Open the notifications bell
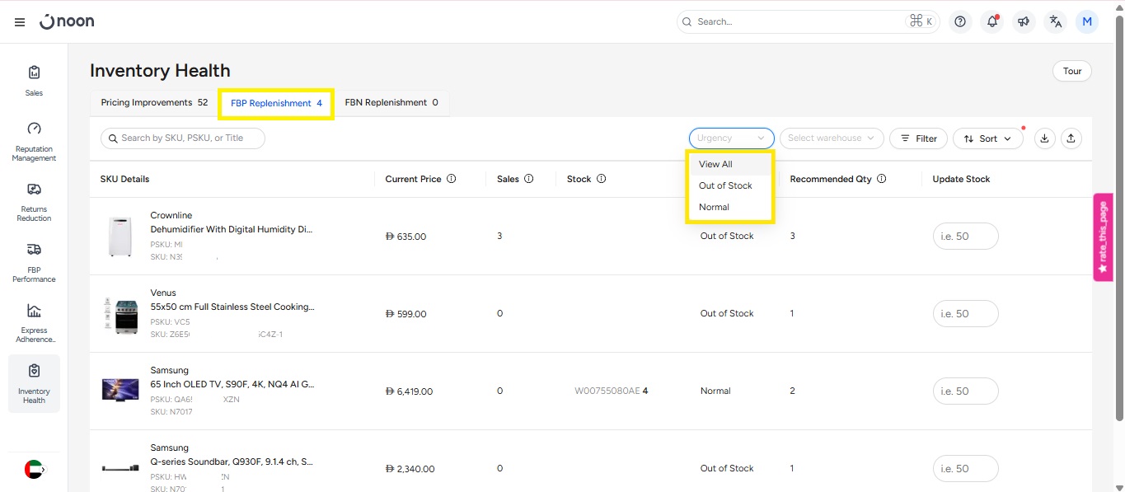 pos(992,22)
